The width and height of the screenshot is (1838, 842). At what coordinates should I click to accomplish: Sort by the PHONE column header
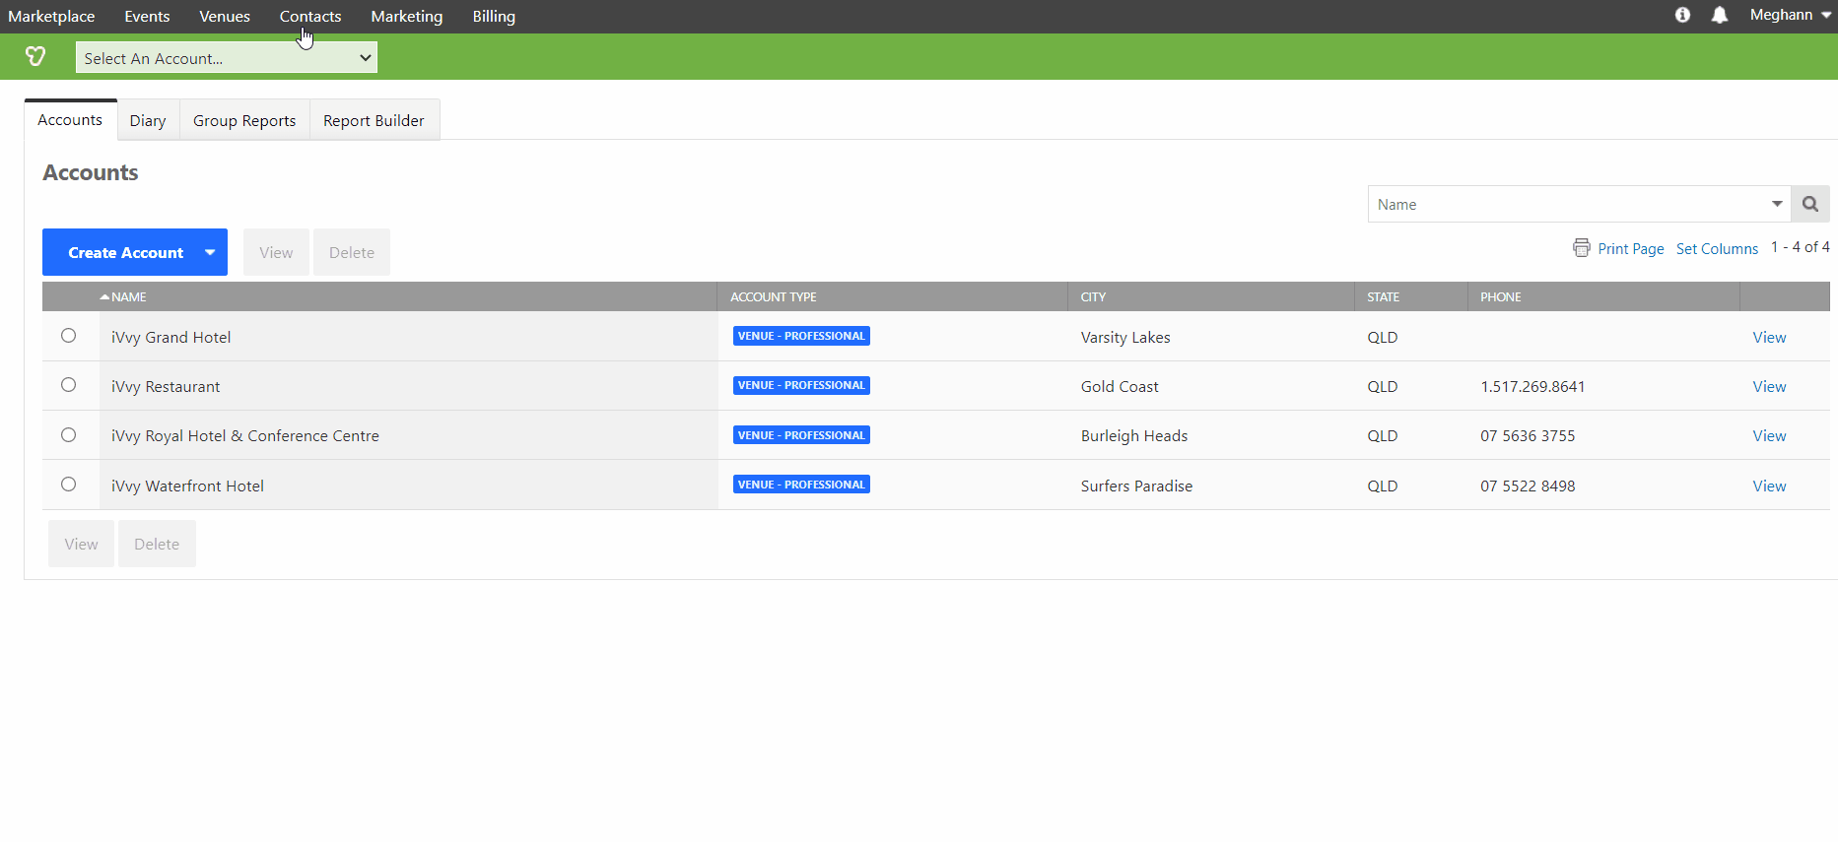coord(1500,296)
